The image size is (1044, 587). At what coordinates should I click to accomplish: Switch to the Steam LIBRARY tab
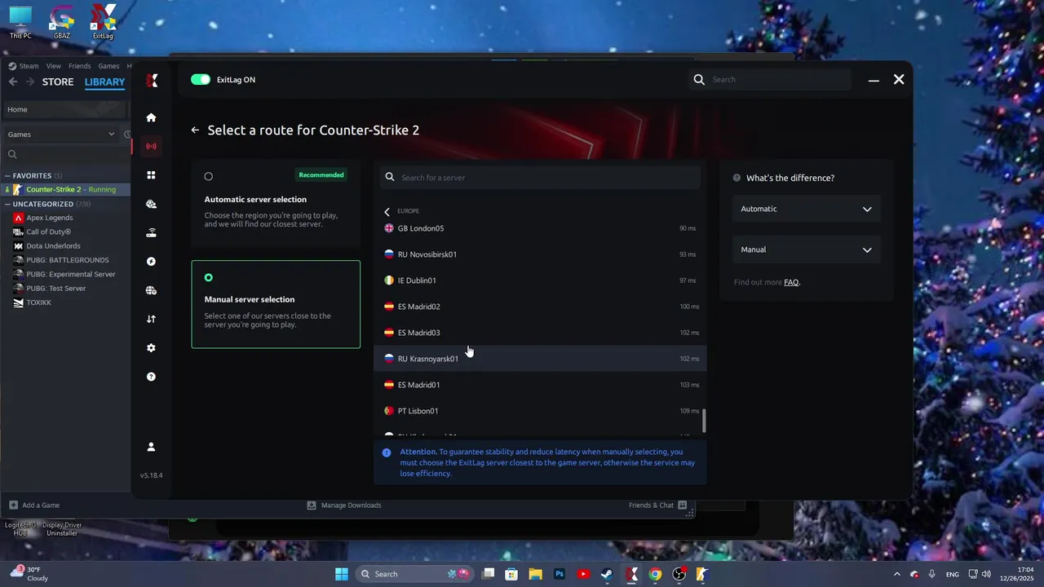[104, 82]
